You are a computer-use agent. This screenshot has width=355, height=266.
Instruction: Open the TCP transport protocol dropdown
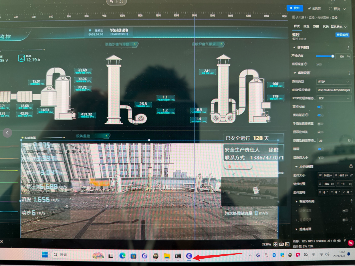click(x=334, y=98)
